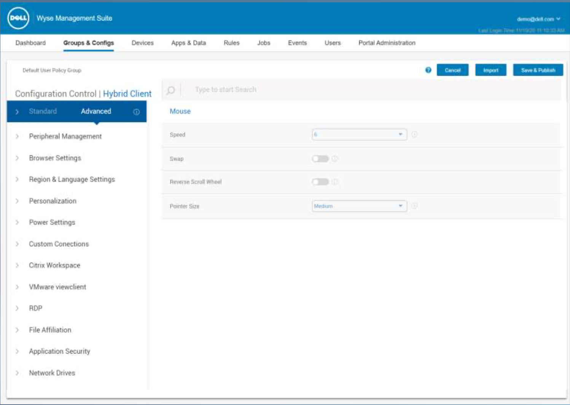Expand the File Affiliation section
The height and width of the screenshot is (405, 570).
click(x=50, y=330)
